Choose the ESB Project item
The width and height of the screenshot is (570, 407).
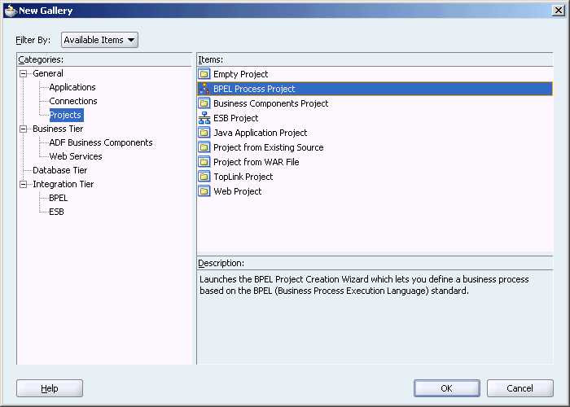[375, 118]
